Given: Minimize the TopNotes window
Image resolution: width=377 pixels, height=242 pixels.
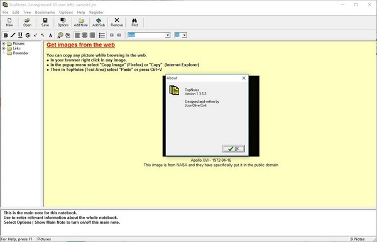Looking at the screenshot, I should (x=342, y=4).
